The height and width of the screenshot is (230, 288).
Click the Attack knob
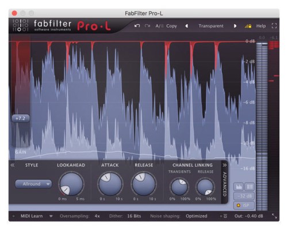tap(110, 184)
